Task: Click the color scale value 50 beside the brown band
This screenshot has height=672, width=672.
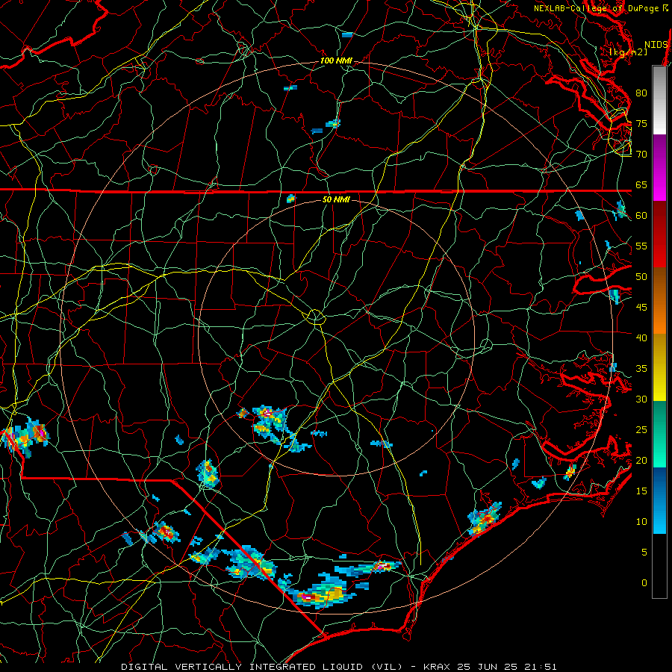Action: pos(641,276)
